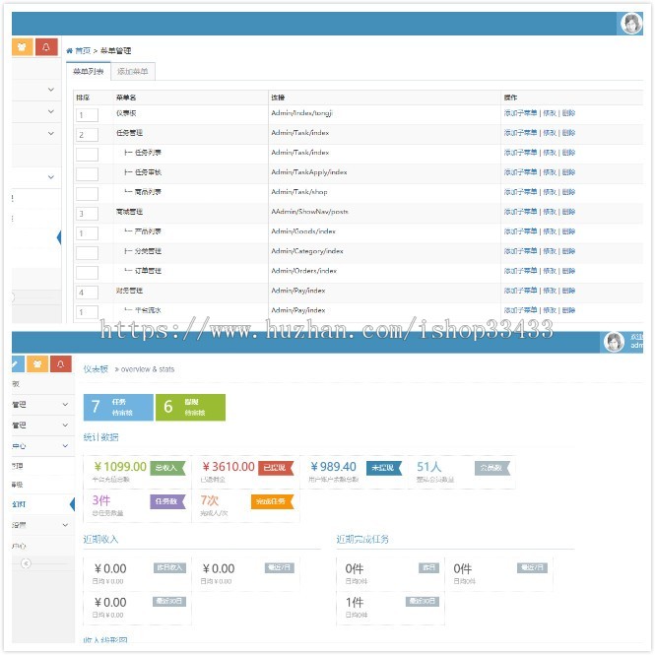Click 修改 for the AAdmin/ShowNav/posts row
655x655 pixels.
click(x=550, y=212)
